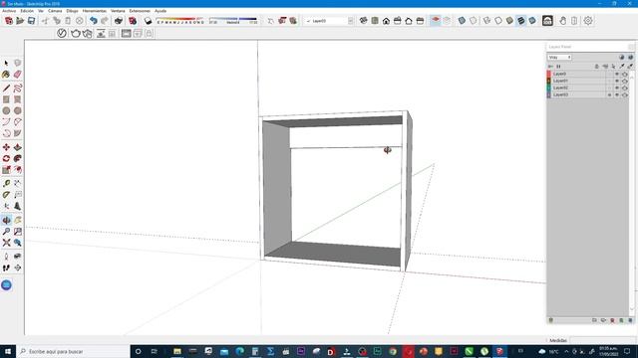
Task: Click Layer0 color swatch
Action: (x=548, y=74)
